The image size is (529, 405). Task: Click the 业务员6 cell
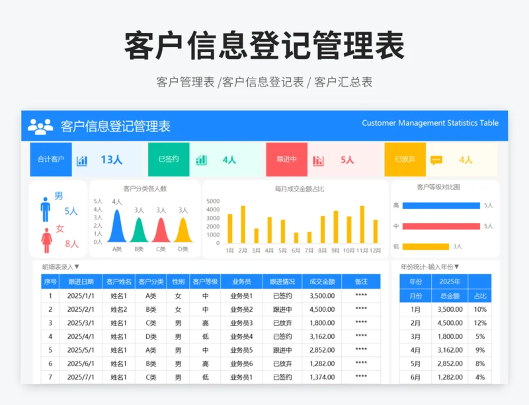click(x=241, y=363)
